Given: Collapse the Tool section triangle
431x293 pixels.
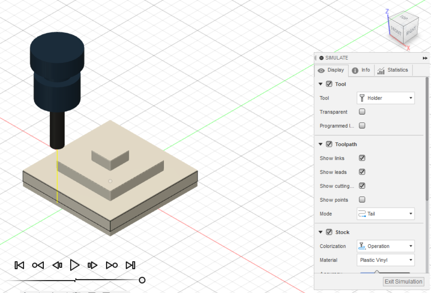Looking at the screenshot, I should click(x=320, y=84).
